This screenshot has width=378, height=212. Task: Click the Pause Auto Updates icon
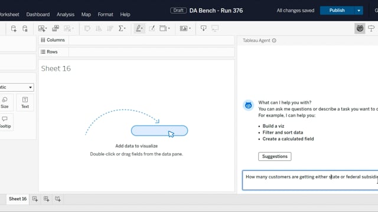tap(25, 29)
